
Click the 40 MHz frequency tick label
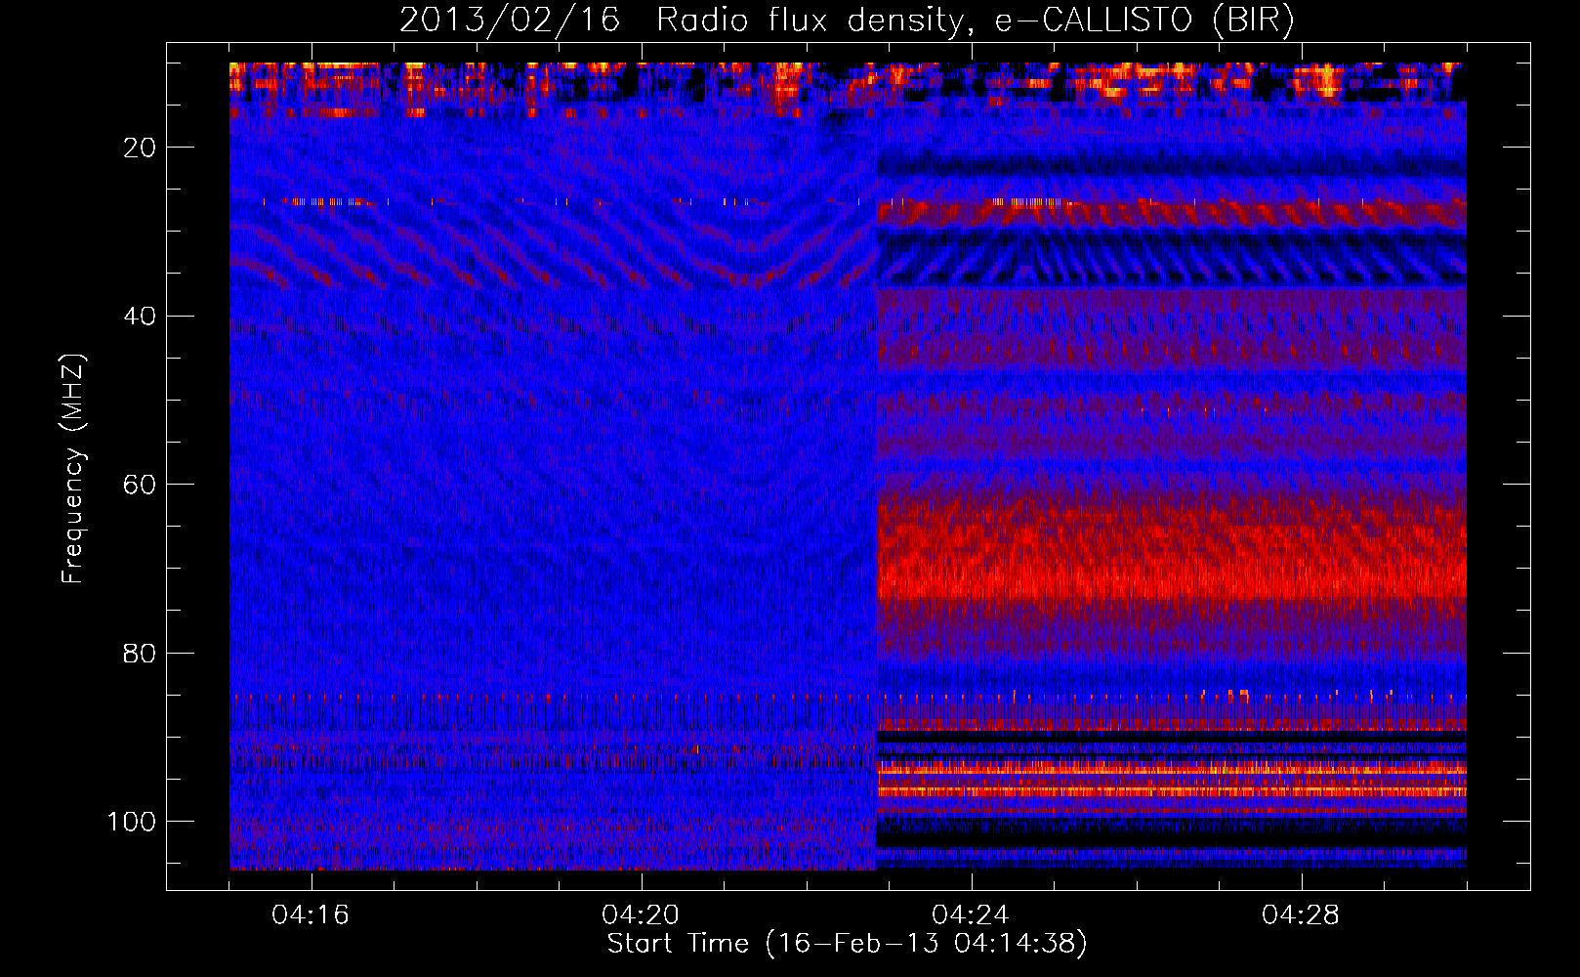(141, 317)
